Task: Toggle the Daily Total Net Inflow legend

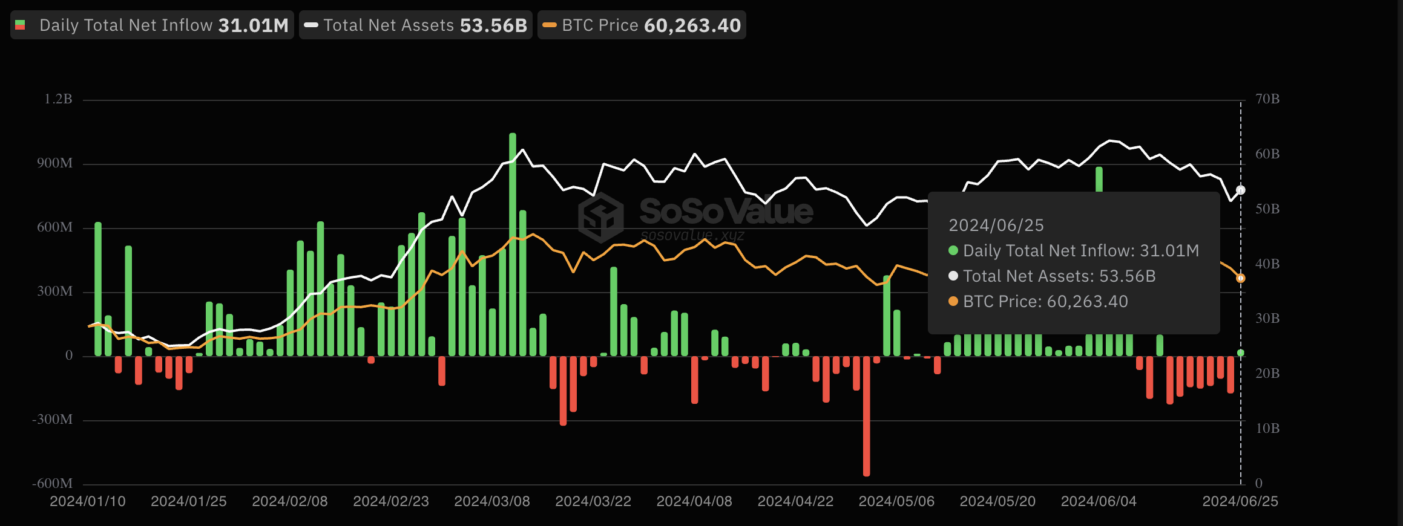Action: tap(152, 25)
